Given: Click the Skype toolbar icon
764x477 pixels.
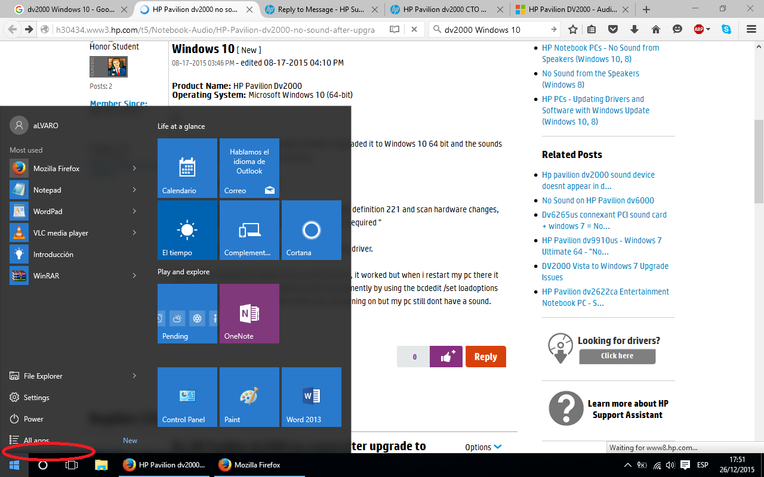Looking at the screenshot, I should pos(726,30).
